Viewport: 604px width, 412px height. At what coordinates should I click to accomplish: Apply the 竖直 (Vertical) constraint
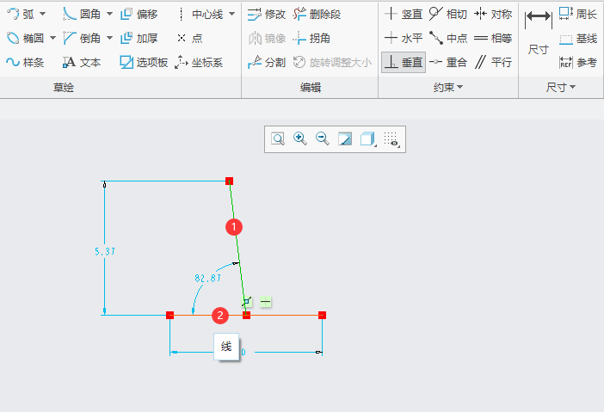pyautogui.click(x=404, y=15)
